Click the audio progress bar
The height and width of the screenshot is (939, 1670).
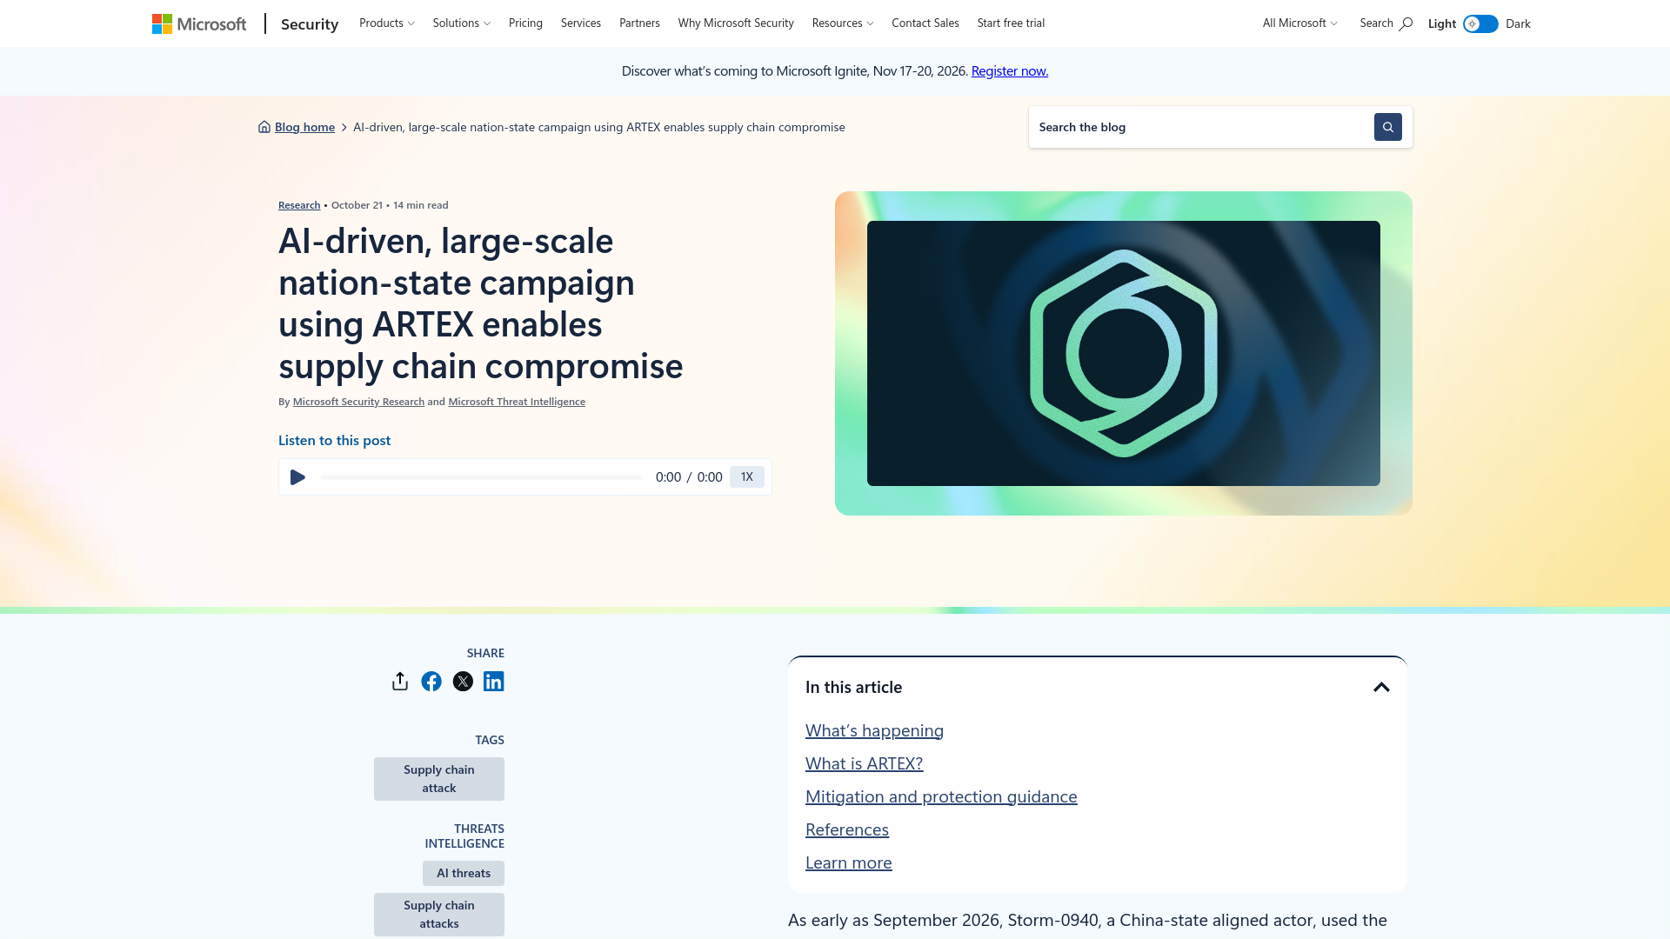tap(481, 477)
